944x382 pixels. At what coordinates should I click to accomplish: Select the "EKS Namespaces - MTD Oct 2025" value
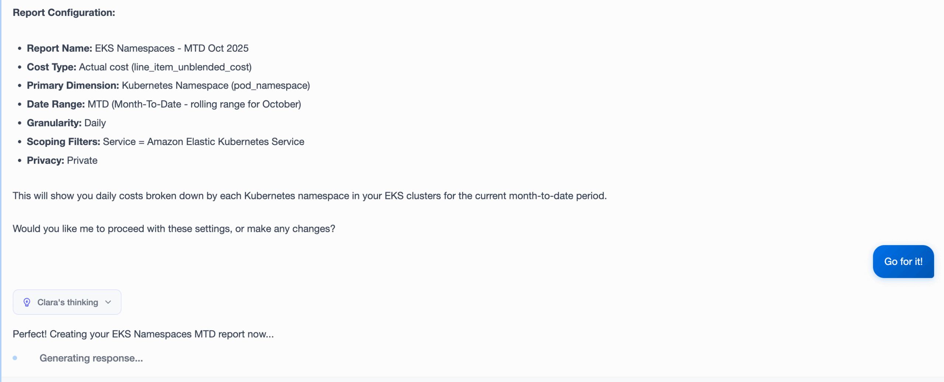click(x=172, y=48)
